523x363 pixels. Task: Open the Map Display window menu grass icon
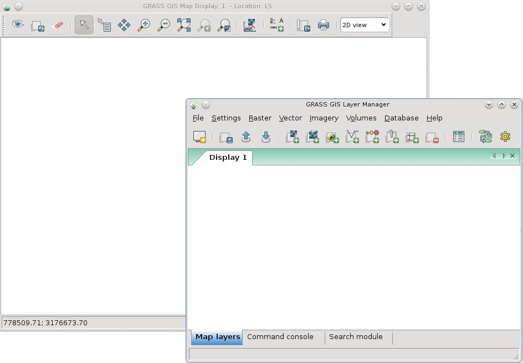[6, 7]
